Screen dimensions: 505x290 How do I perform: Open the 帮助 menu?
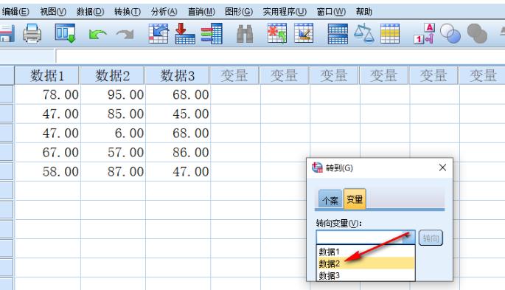[x=364, y=12]
